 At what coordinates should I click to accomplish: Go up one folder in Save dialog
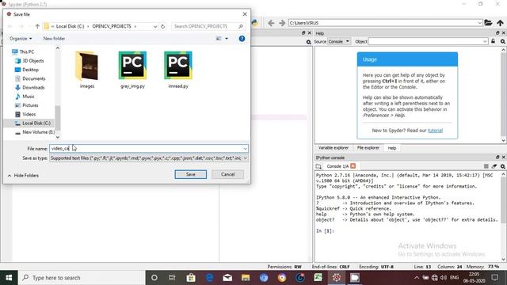tap(37, 26)
